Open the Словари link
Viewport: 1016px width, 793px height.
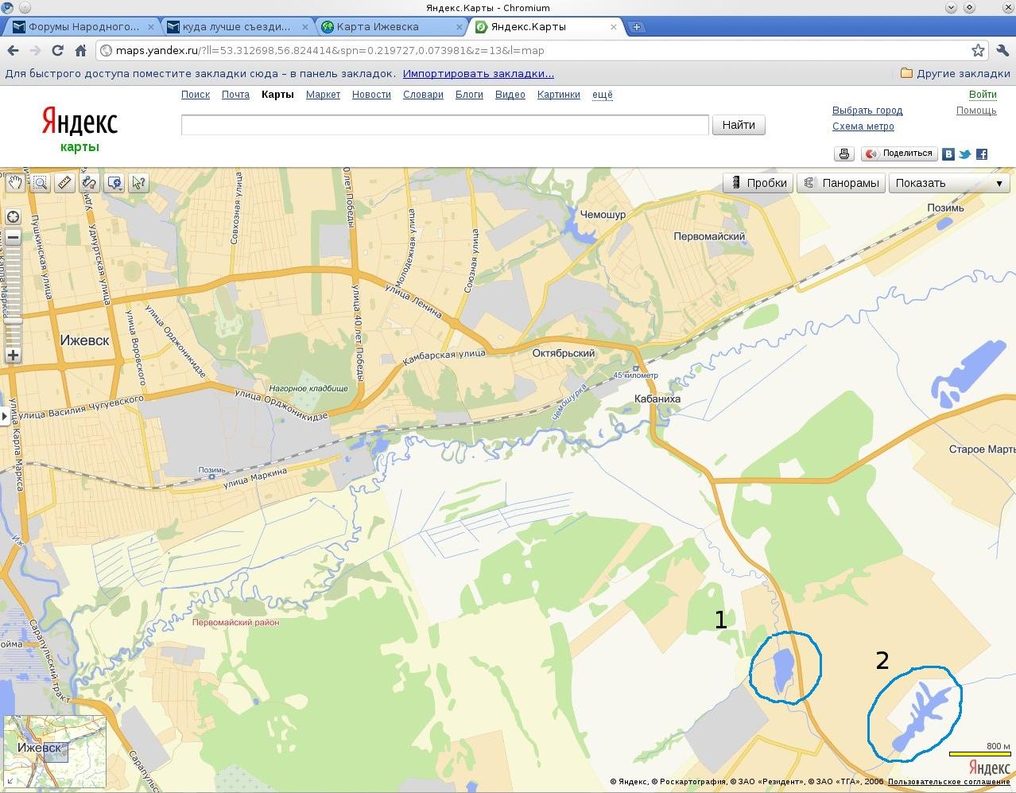[x=423, y=95]
